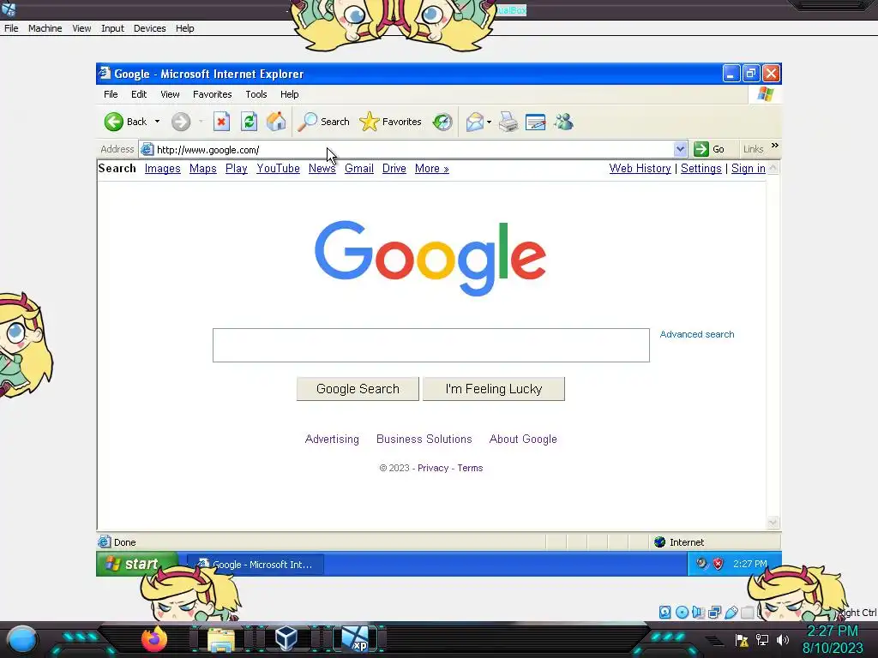This screenshot has width=878, height=658.
Task: Open VirtualBox Machine menu
Action: point(45,28)
